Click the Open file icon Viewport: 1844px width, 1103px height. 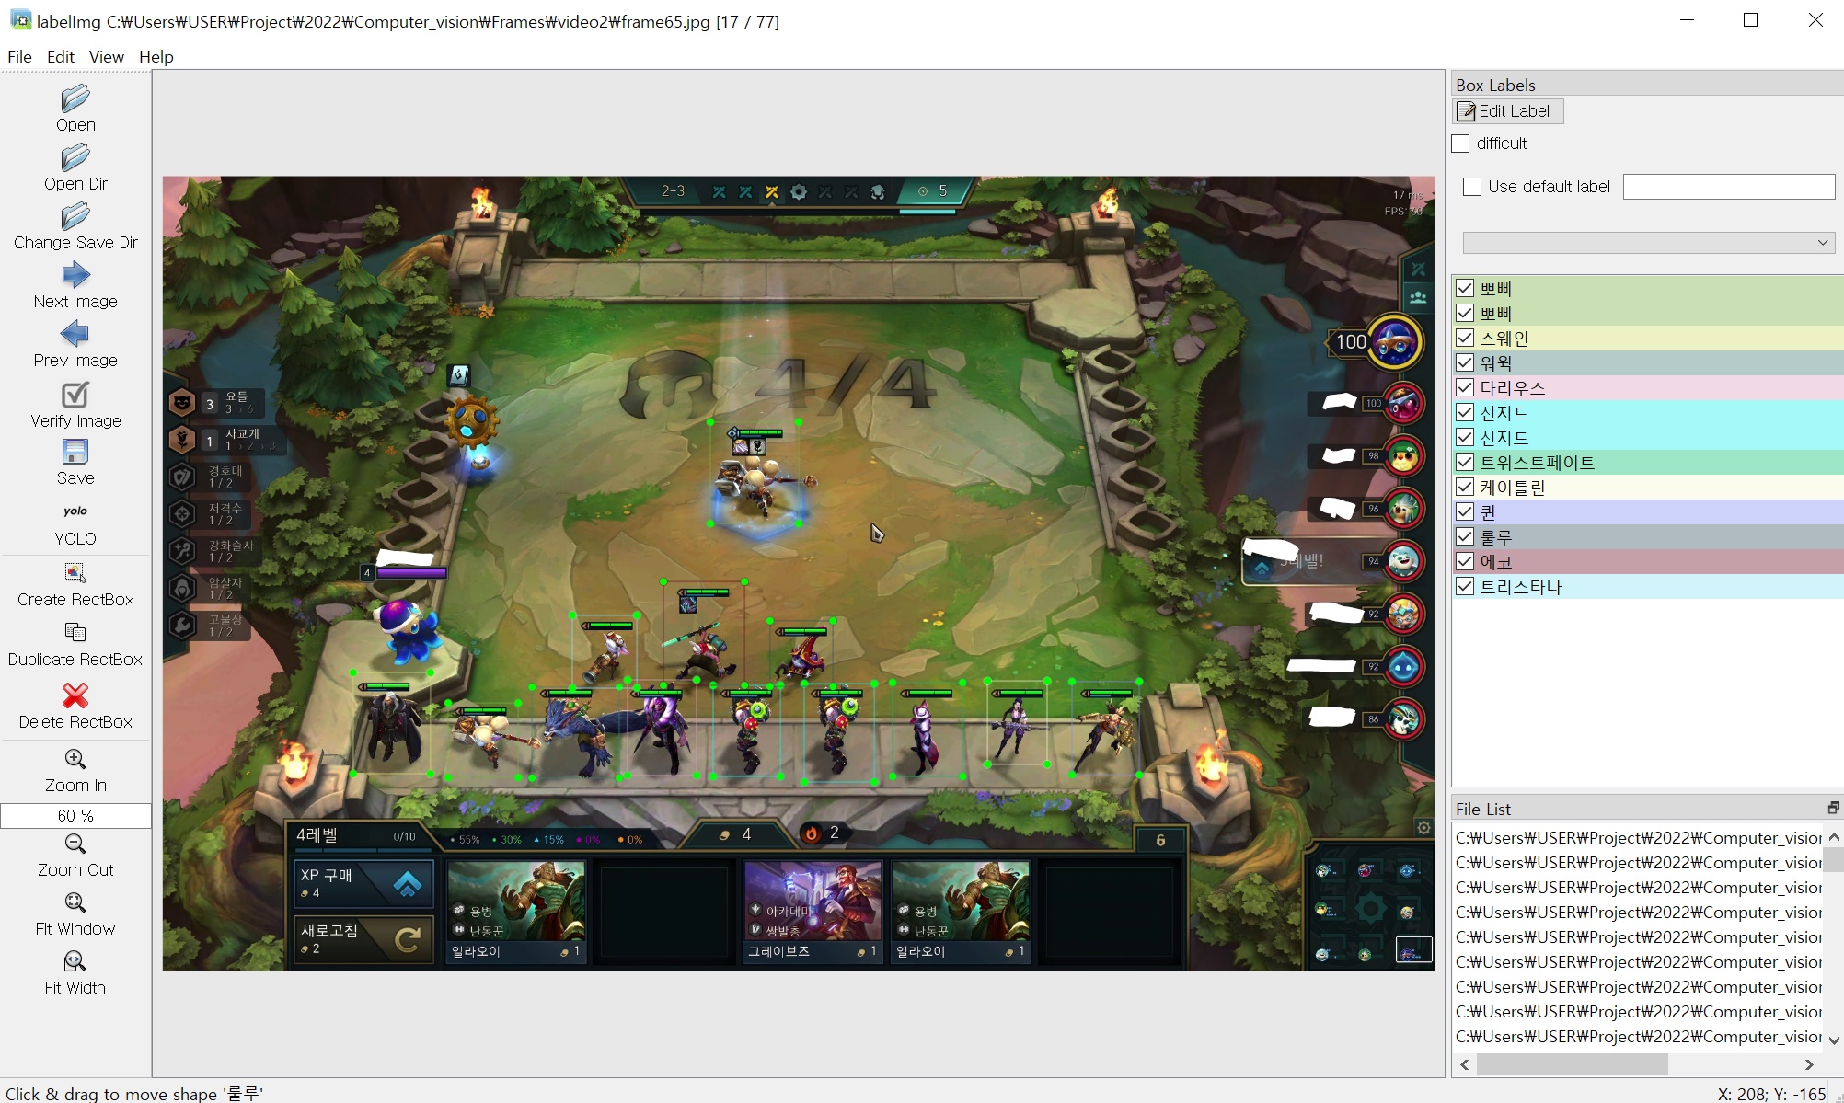tap(75, 98)
